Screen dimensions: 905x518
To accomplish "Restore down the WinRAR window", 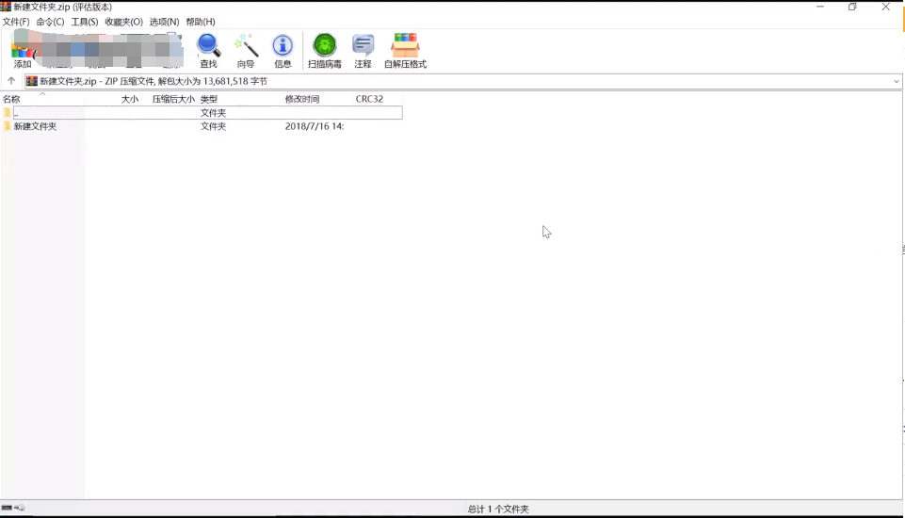I will click(x=852, y=7).
